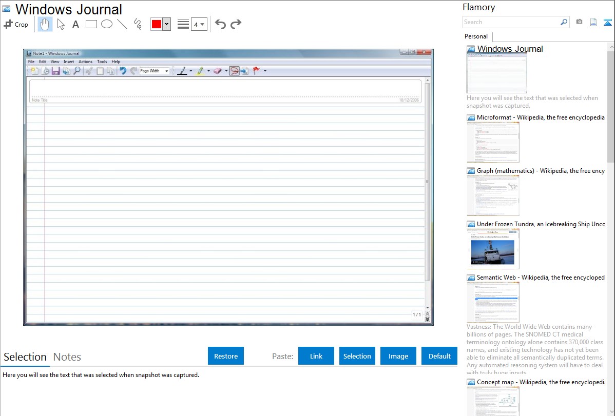Choose the arrow pointer selection tool
Viewport: 615px width, 416px height.
click(x=61, y=24)
